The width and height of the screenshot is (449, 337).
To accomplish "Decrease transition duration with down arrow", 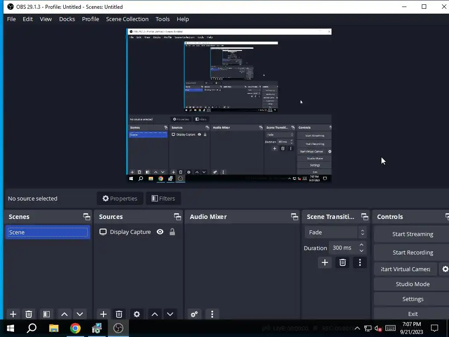I will pos(361,251).
